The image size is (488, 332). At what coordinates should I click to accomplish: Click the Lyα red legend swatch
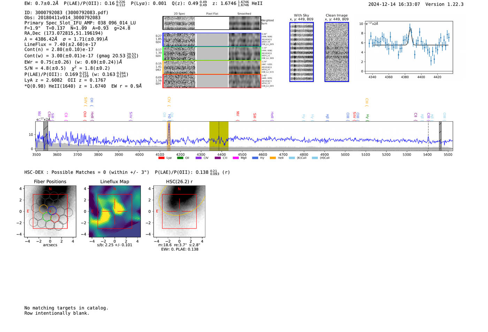(x=161, y=158)
